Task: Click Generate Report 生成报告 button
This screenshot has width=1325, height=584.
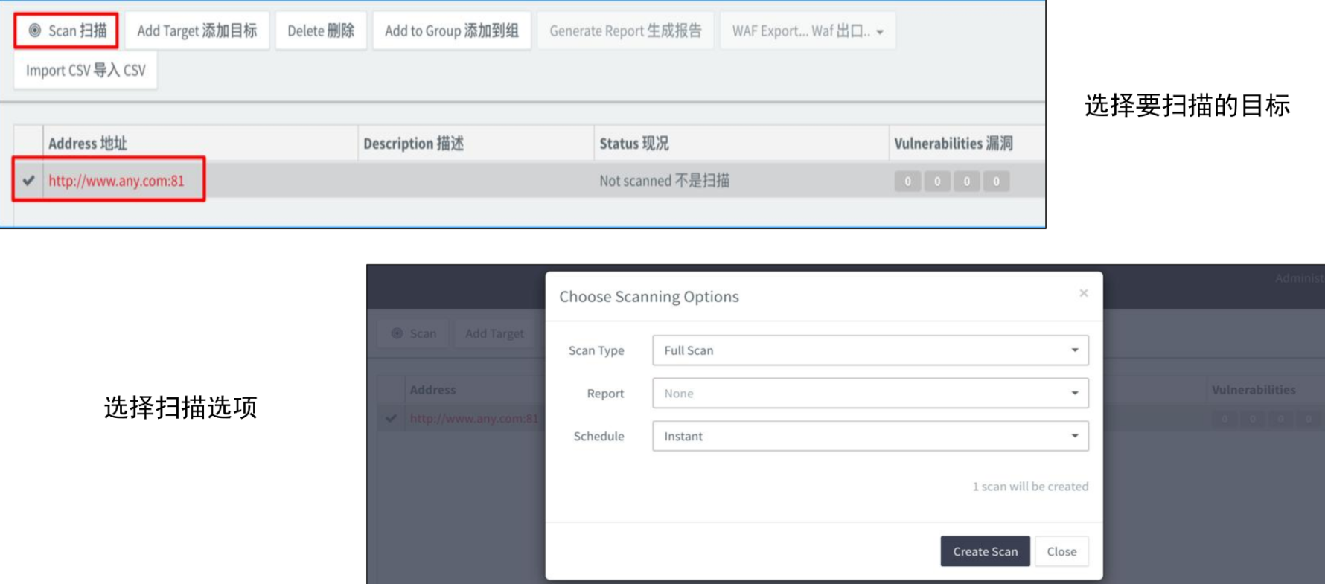Action: [x=625, y=31]
